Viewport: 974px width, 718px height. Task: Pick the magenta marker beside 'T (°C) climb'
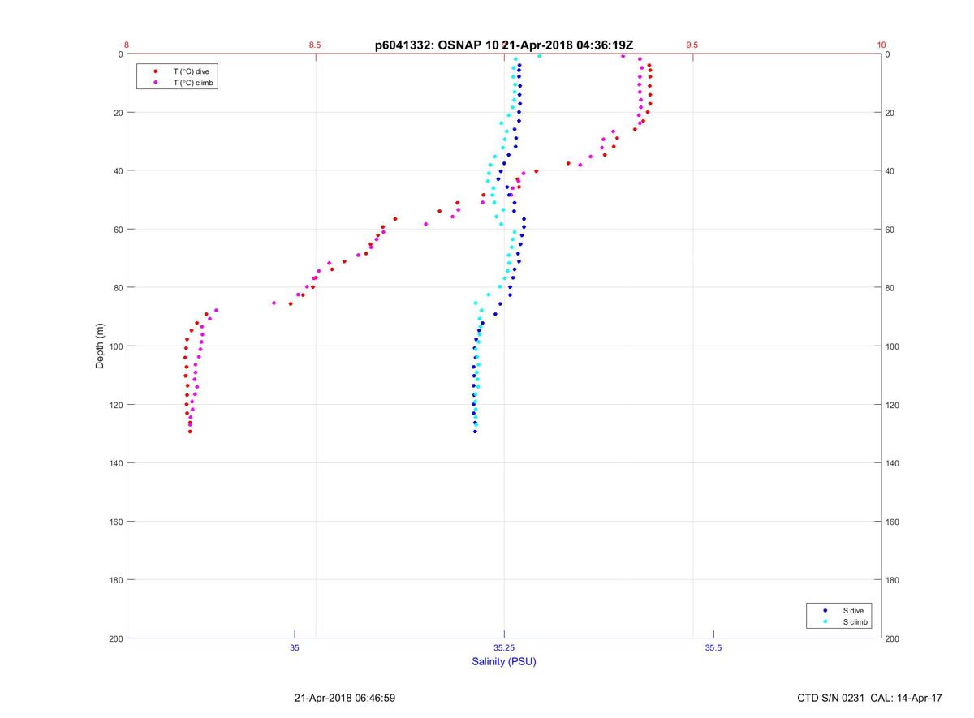coord(155,83)
